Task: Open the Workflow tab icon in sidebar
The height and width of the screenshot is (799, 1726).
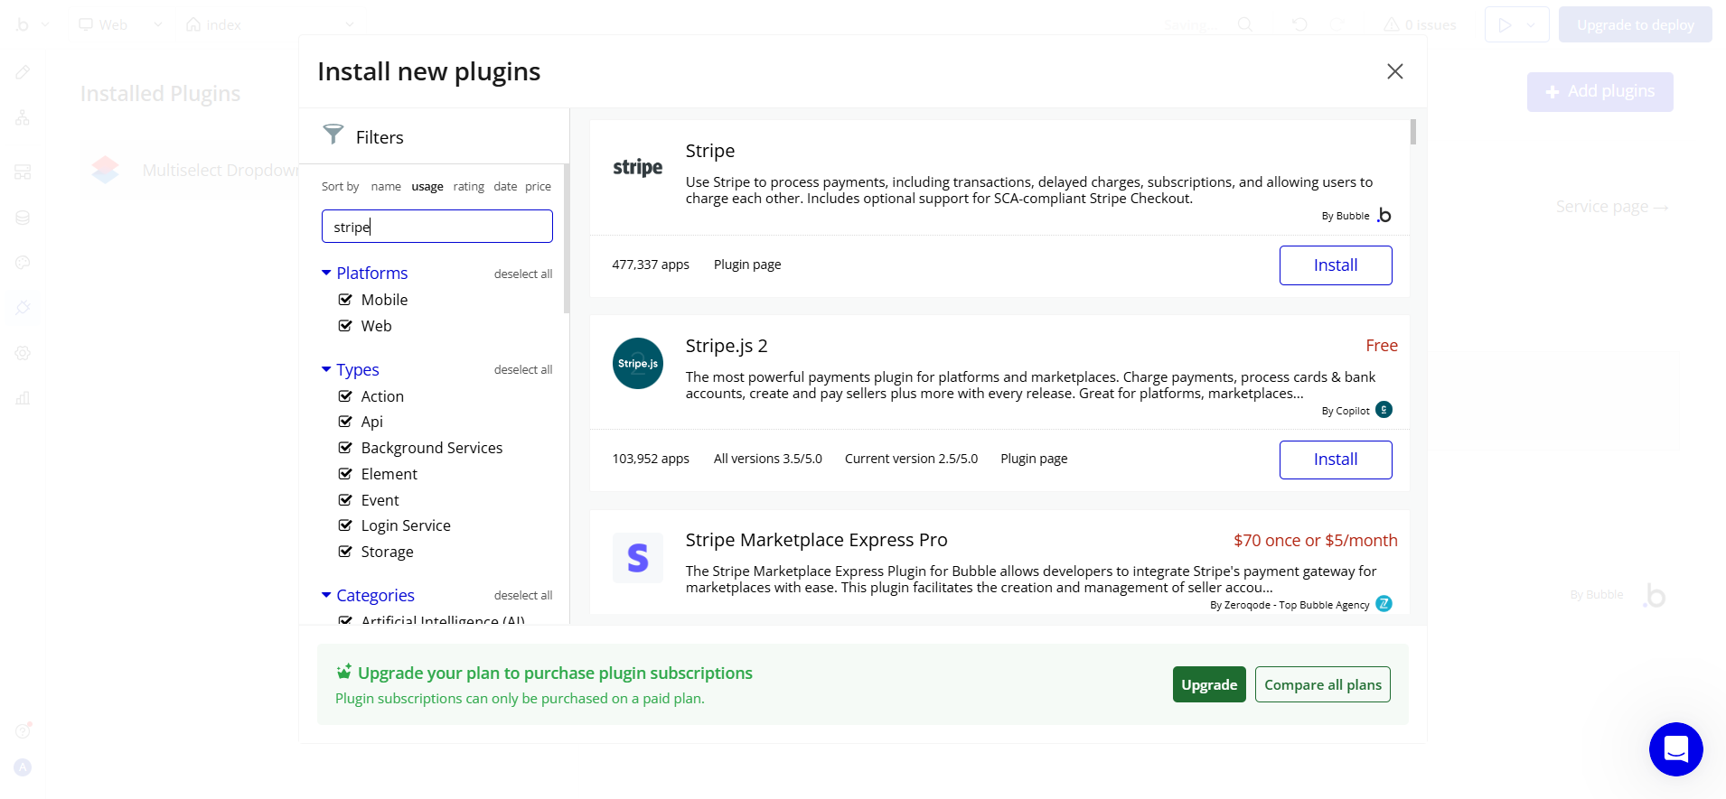Action: point(23,118)
